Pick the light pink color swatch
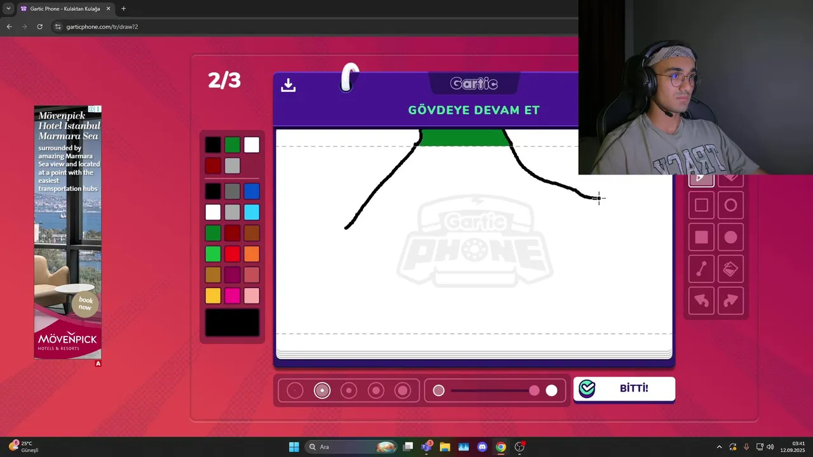 tap(252, 296)
